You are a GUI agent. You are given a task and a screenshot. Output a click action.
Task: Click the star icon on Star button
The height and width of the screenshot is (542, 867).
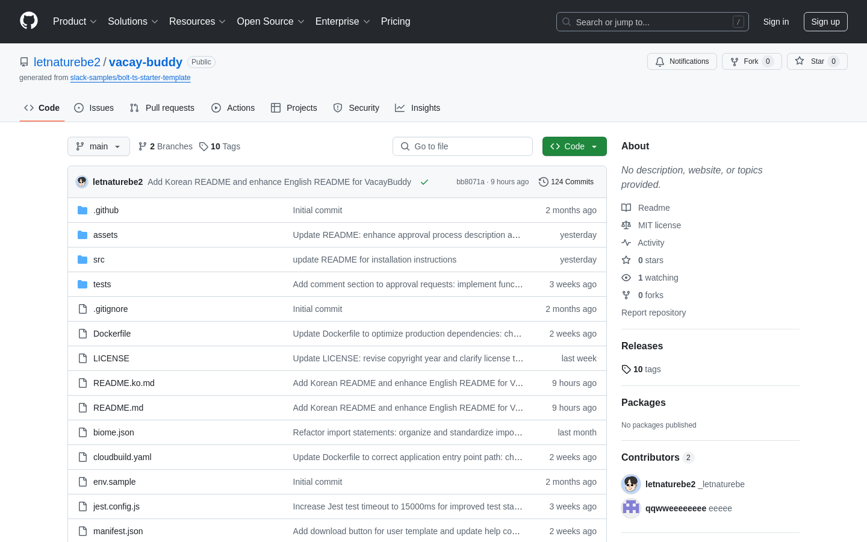(800, 61)
